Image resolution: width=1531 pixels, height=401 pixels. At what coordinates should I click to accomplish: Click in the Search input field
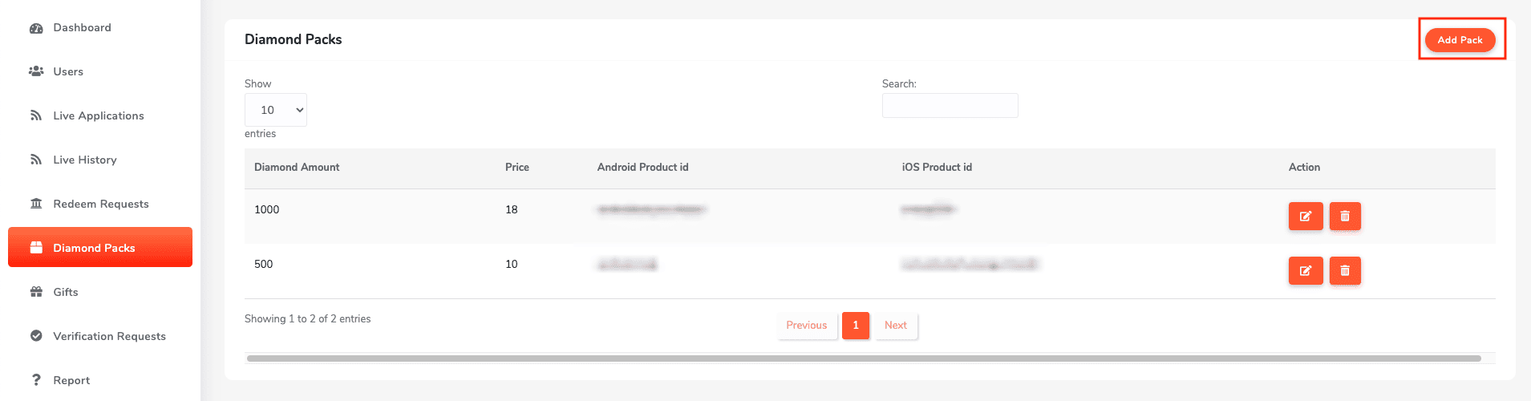point(950,106)
